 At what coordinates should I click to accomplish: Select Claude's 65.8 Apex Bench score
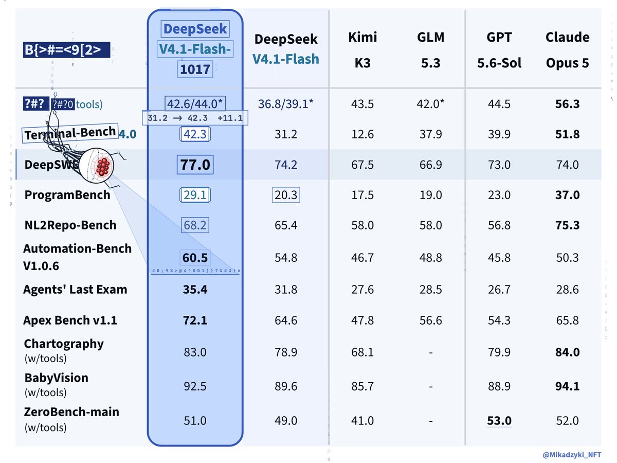click(x=567, y=320)
